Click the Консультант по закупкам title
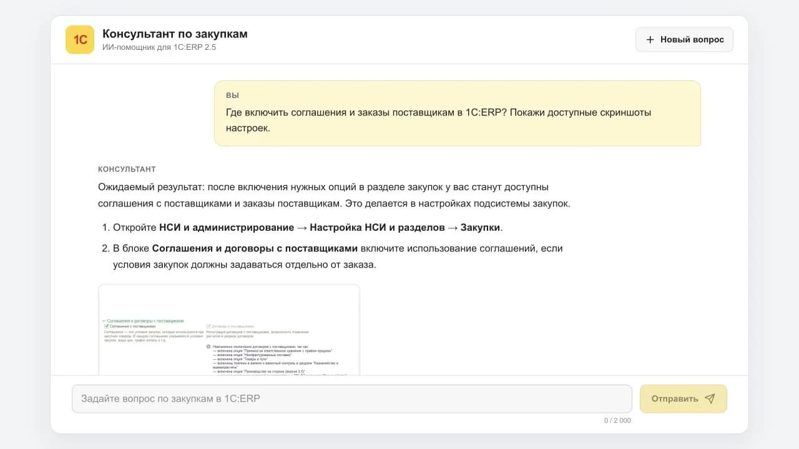 pyautogui.click(x=175, y=34)
